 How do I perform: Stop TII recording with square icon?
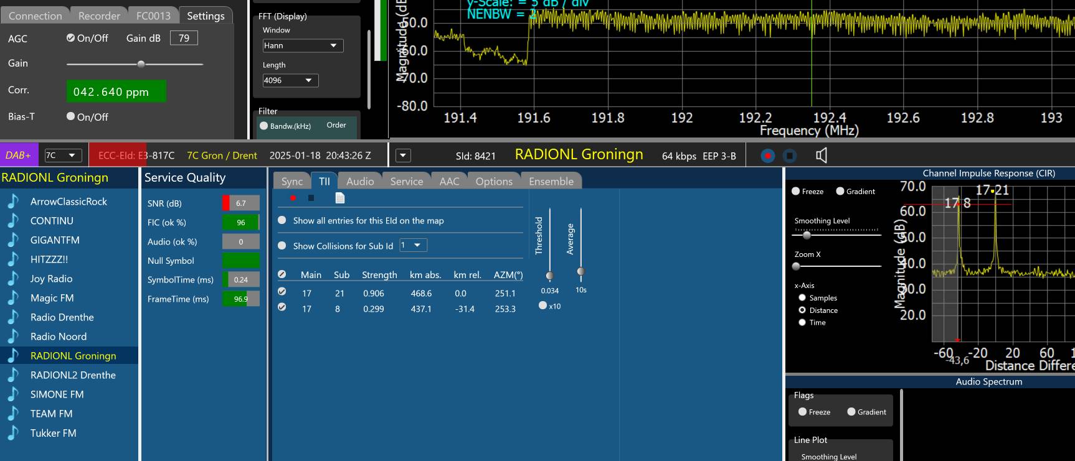(x=311, y=198)
